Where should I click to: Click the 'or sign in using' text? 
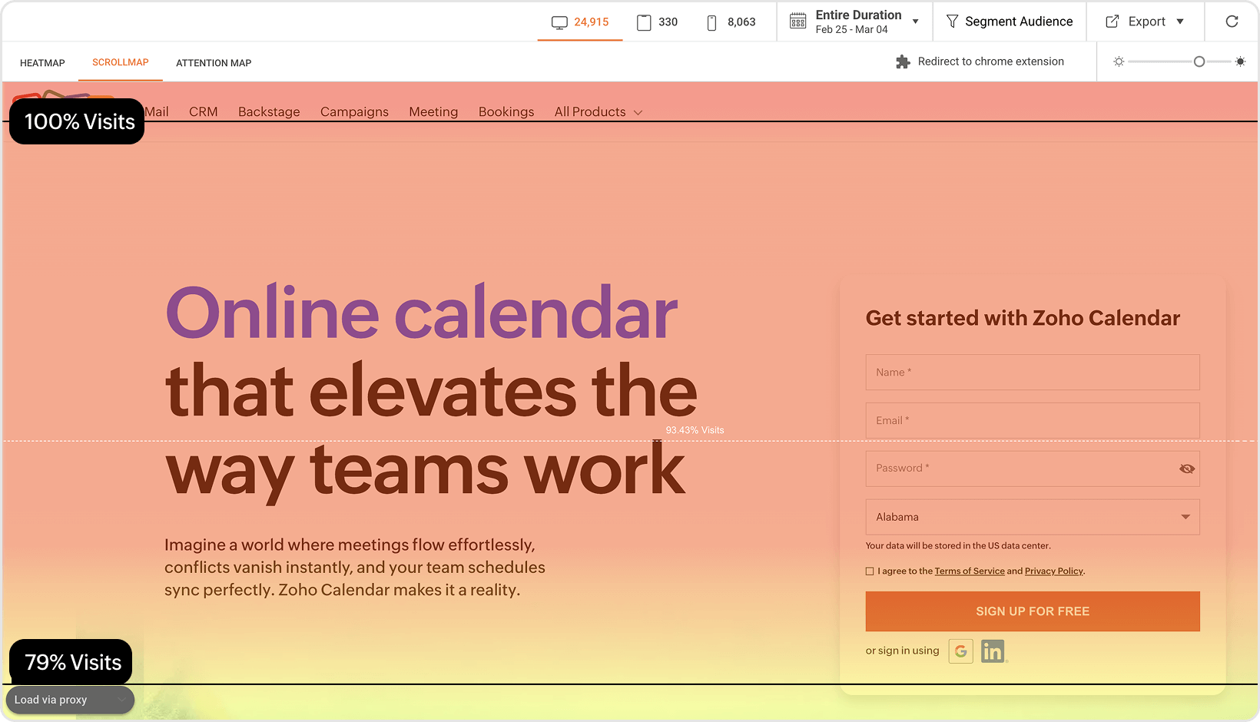pos(902,651)
